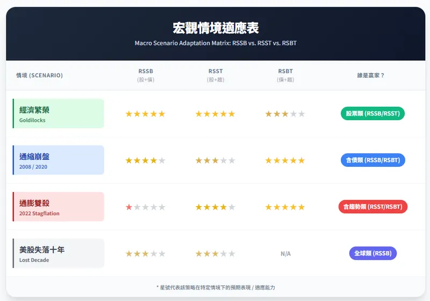
Task: Click RSST star rating in 經濟繁榮 row
Action: pyautogui.click(x=216, y=114)
